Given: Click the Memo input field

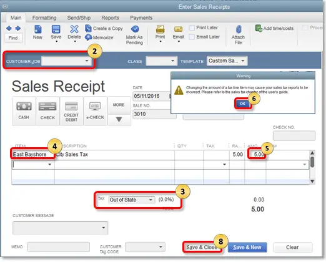Looking at the screenshot, I should click(x=58, y=247).
